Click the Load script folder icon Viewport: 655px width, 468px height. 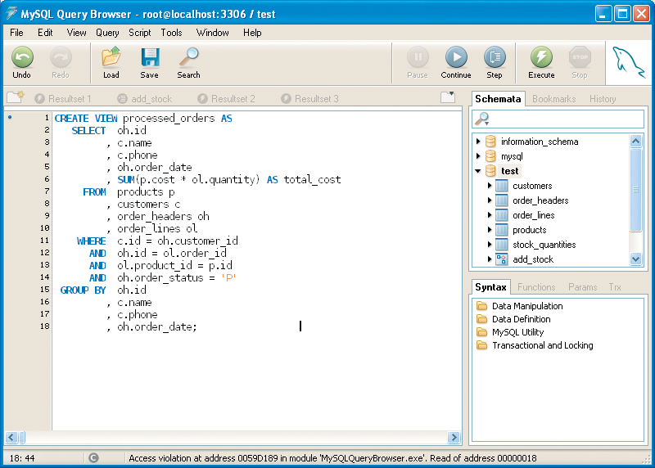point(111,57)
